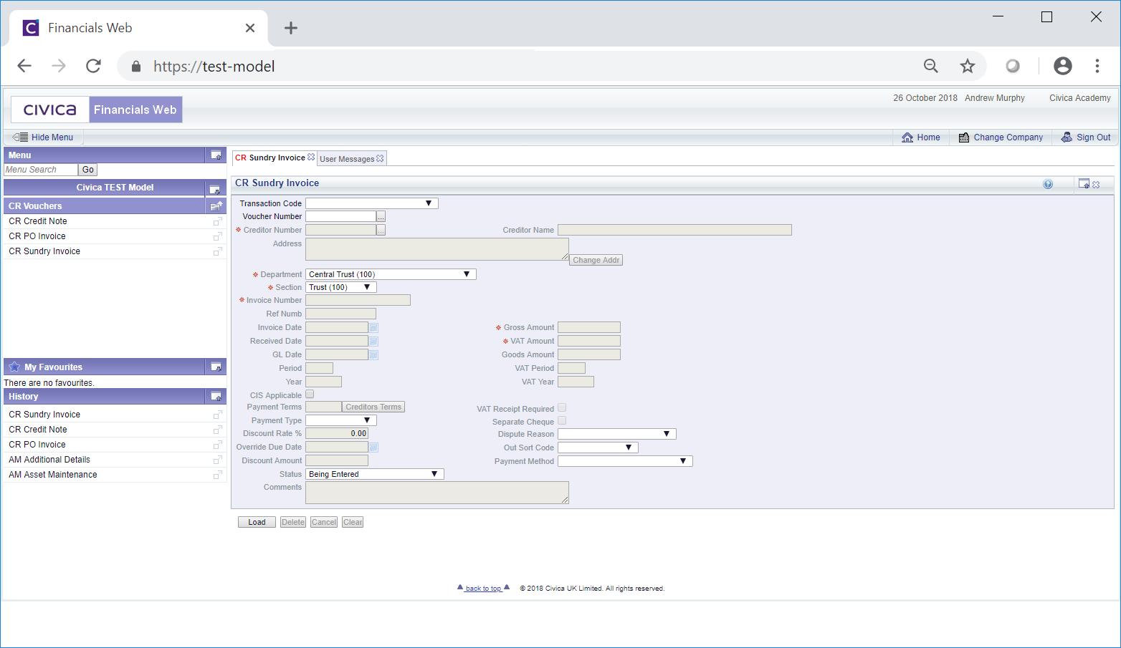The width and height of the screenshot is (1121, 648).
Task: Open the Out Sort Code dropdown
Action: pos(598,448)
